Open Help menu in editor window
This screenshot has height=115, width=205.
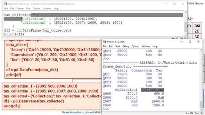(56, 9)
